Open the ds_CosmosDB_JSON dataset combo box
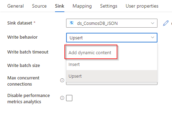This screenshot has height=126, width=172. coord(112,23)
